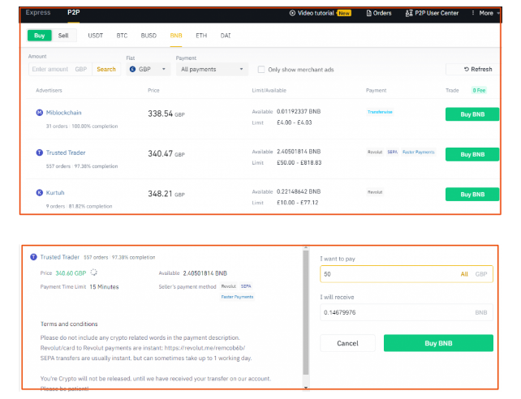Switch to the Express tab

tap(38, 12)
